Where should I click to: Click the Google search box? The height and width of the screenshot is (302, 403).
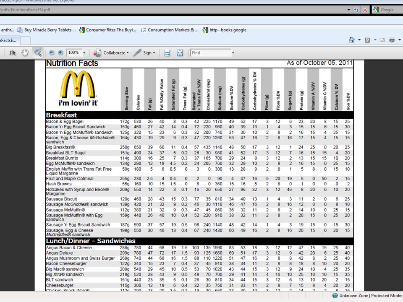(x=391, y=10)
